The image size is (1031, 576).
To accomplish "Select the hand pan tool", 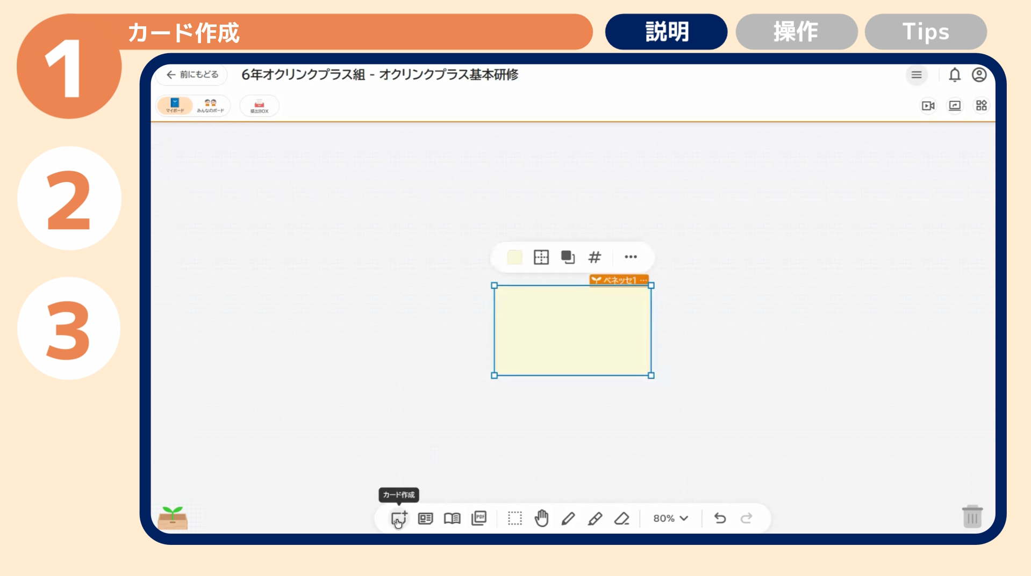I will tap(541, 519).
